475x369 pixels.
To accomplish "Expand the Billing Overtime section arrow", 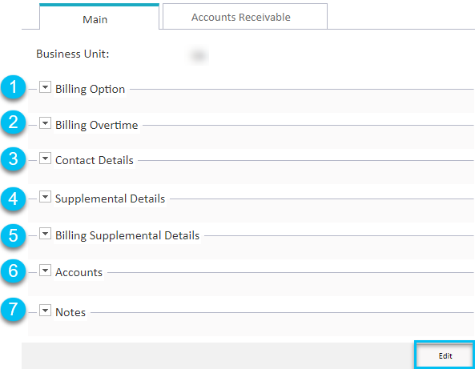I will pos(45,123).
